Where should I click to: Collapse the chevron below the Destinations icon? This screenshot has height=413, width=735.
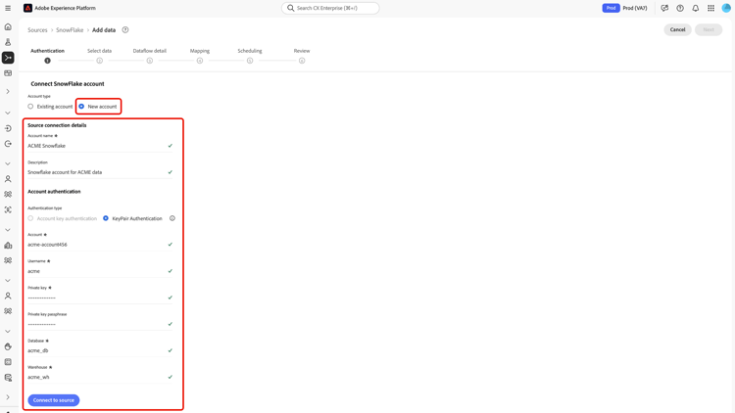pyautogui.click(x=8, y=163)
